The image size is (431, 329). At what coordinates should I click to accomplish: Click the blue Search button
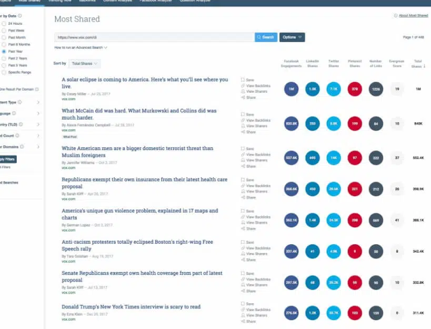coord(266,37)
